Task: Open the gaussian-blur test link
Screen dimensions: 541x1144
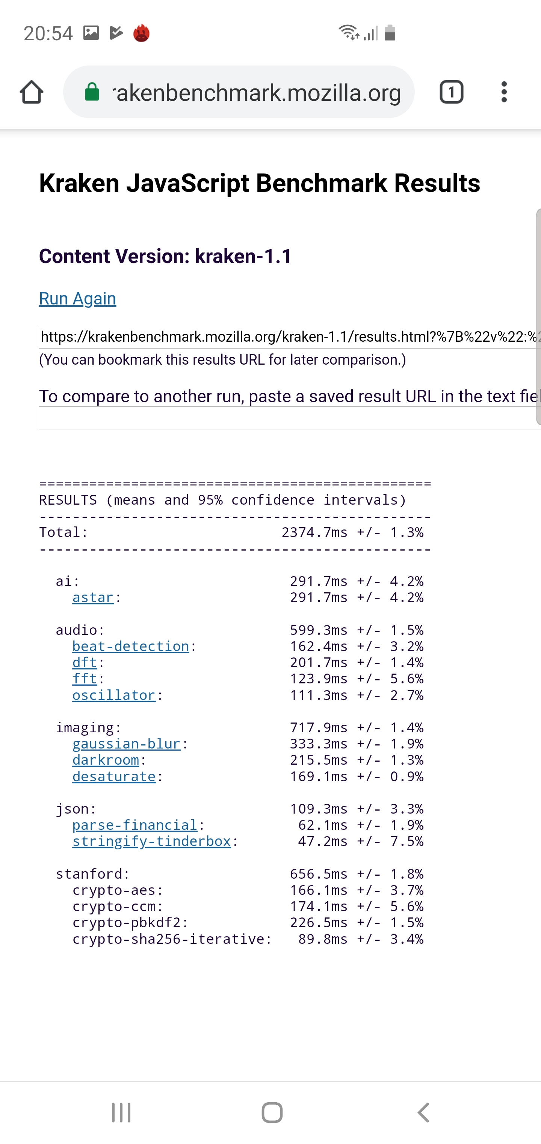Action: [126, 744]
